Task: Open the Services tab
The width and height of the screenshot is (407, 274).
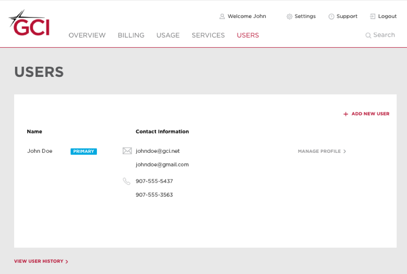Action: tap(208, 35)
